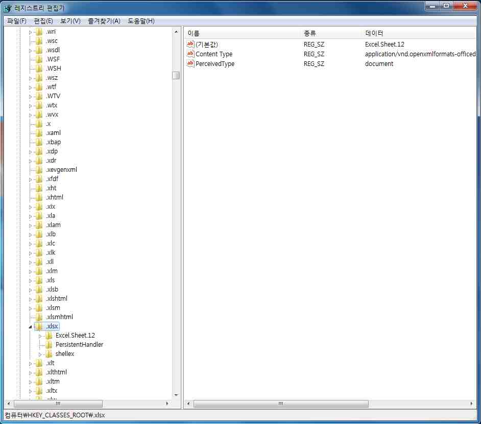Select the .xltm tree key
The image size is (481, 424).
pos(53,381)
